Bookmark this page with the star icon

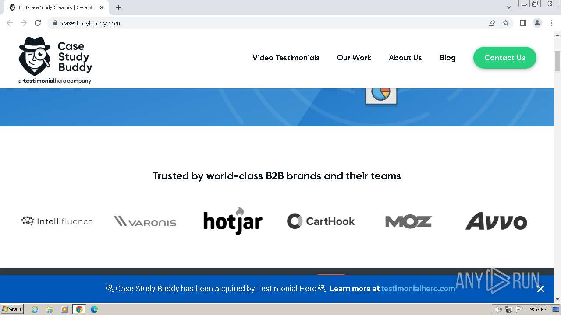point(506,23)
